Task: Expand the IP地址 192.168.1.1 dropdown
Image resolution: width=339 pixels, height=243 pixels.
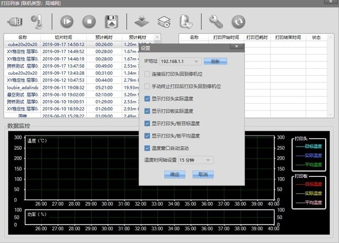Action: [196, 61]
